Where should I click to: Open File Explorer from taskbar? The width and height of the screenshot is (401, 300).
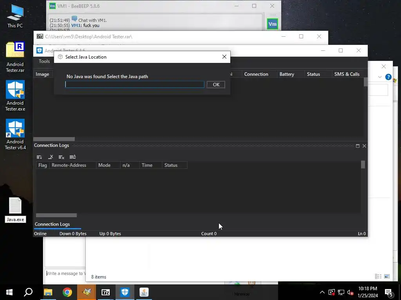[48, 292]
